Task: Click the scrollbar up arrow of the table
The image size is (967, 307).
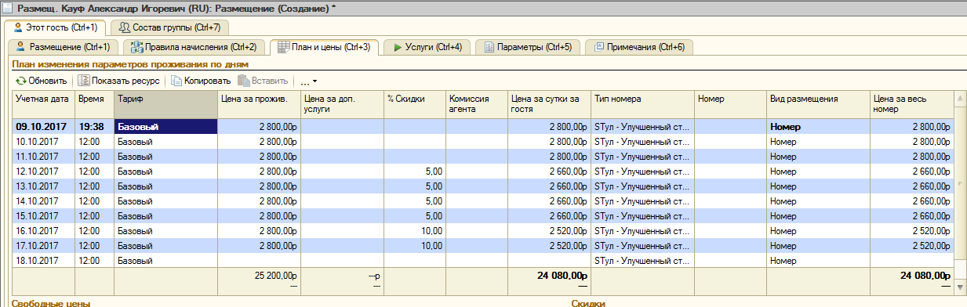Action: pyautogui.click(x=959, y=97)
